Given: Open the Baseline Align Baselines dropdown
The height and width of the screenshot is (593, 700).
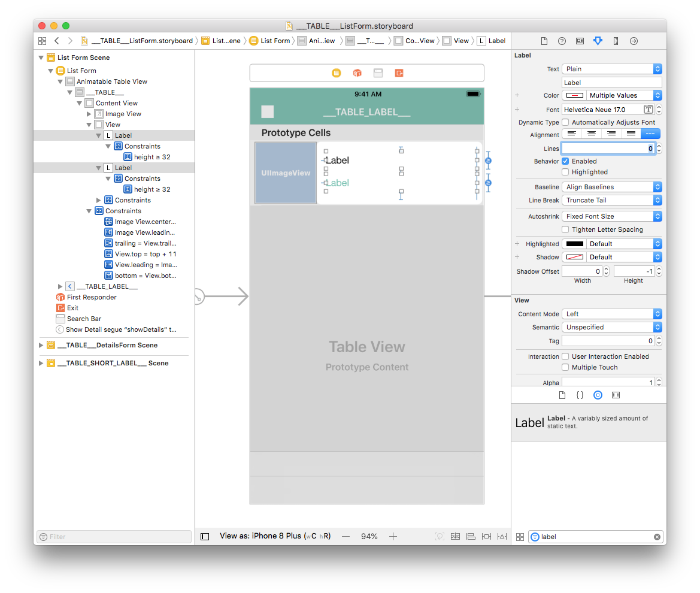Looking at the screenshot, I should tap(611, 187).
